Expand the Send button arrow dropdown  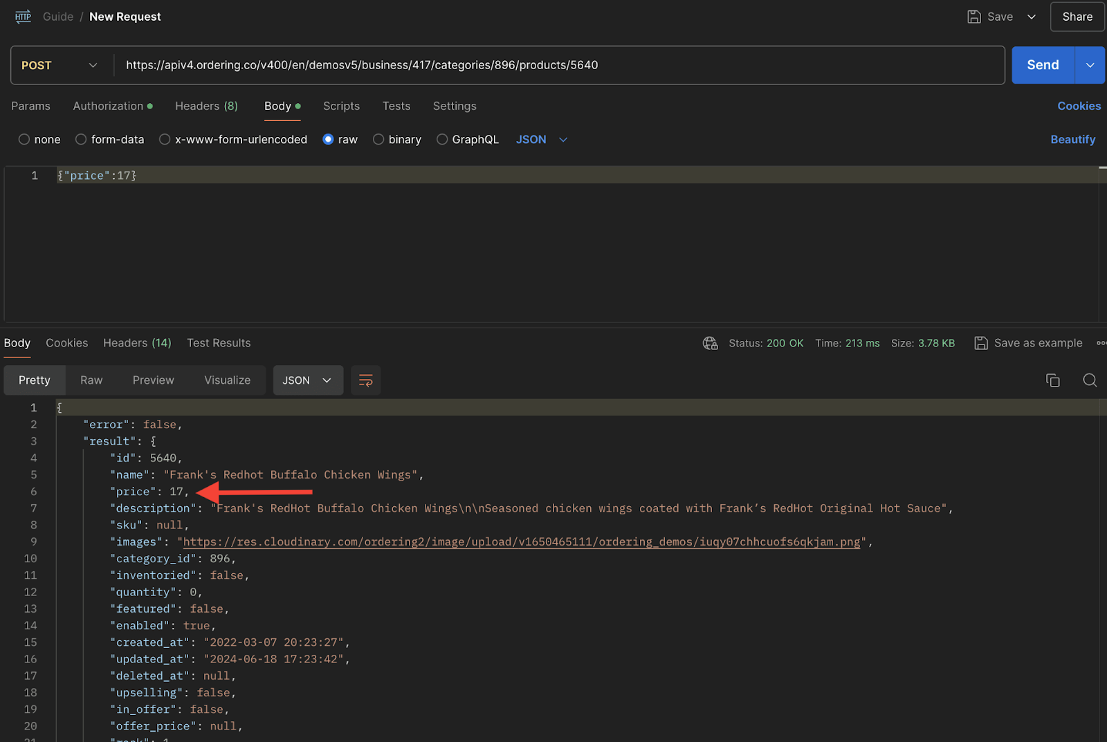pyautogui.click(x=1090, y=66)
